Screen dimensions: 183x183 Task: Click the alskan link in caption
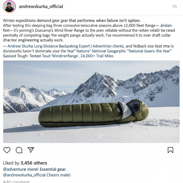coord(166,25)
